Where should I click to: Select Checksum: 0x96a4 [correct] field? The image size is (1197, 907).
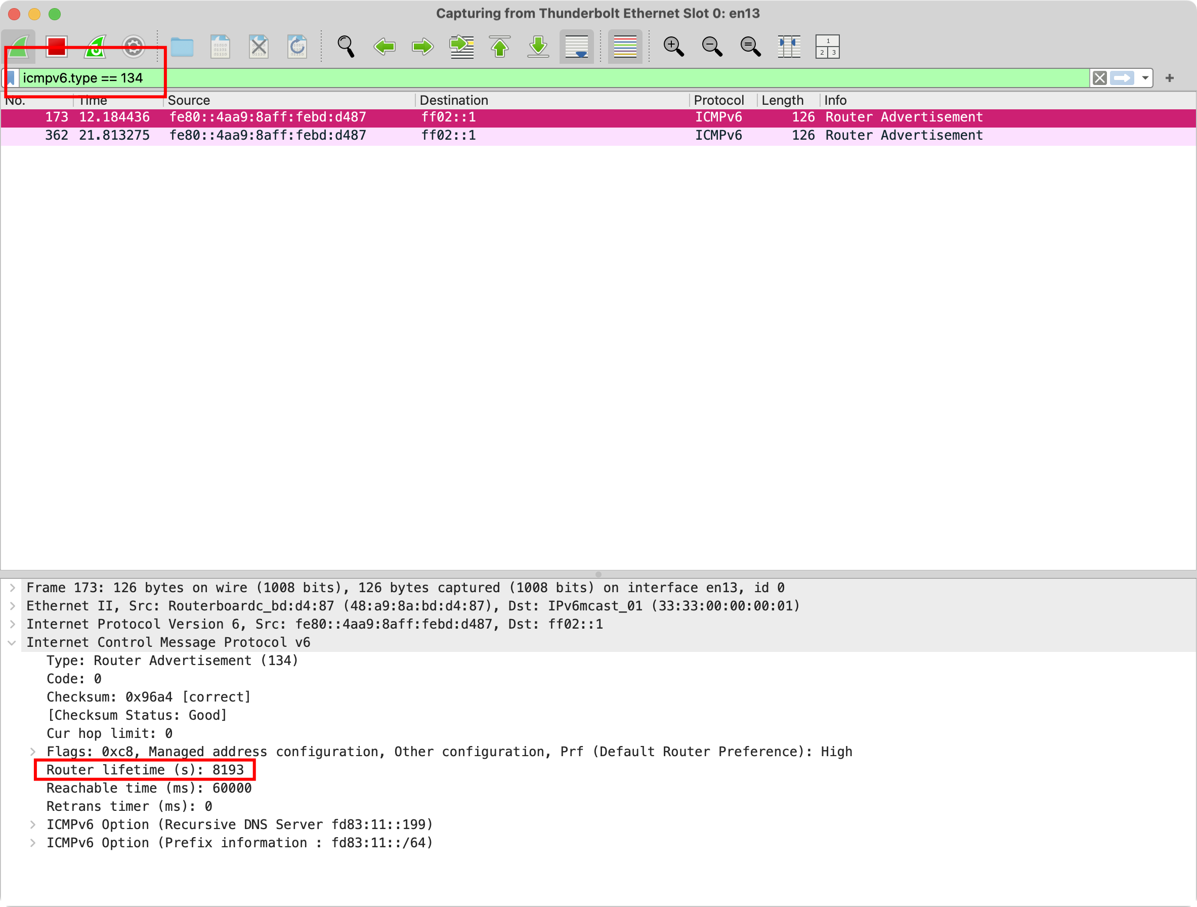pyautogui.click(x=148, y=697)
